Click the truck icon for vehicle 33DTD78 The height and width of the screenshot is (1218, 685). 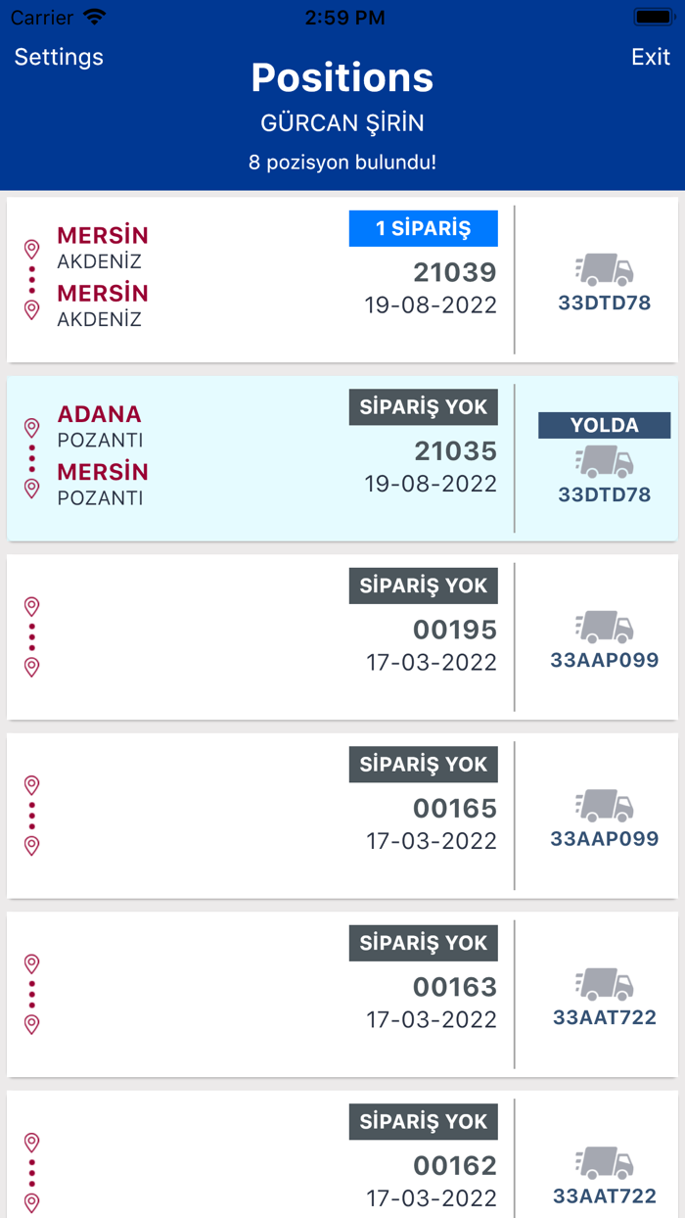604,266
